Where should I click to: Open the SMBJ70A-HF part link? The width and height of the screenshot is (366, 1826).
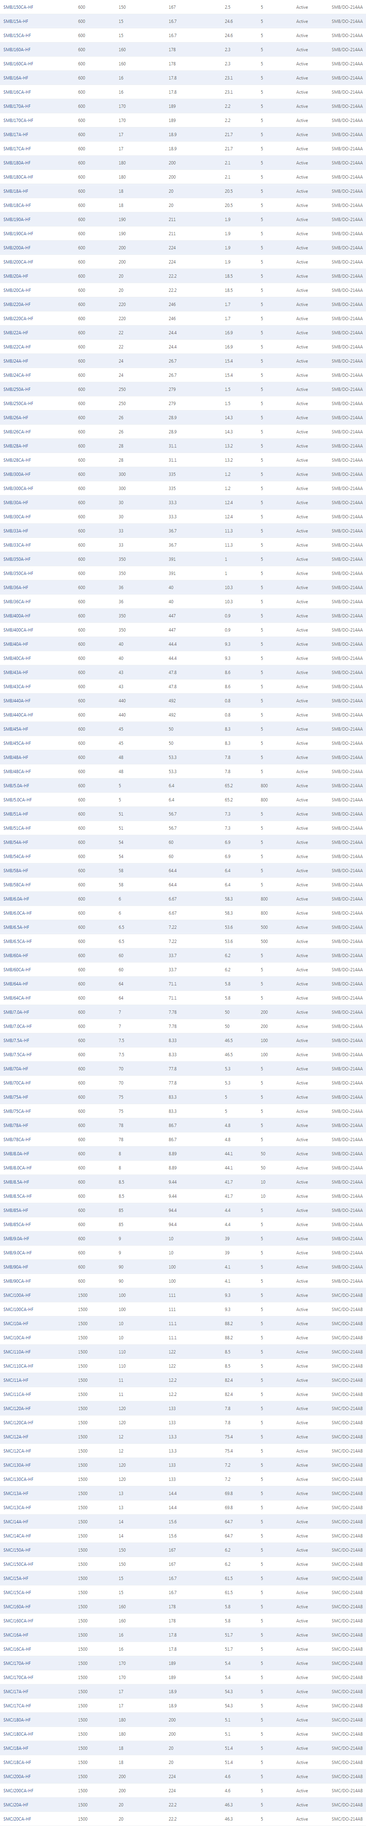coord(16,1069)
